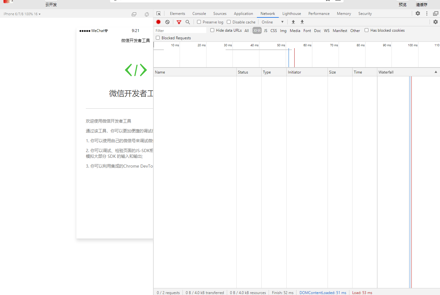Toggle the XHR filter
Image resolution: width=440 pixels, height=295 pixels.
[257, 30]
